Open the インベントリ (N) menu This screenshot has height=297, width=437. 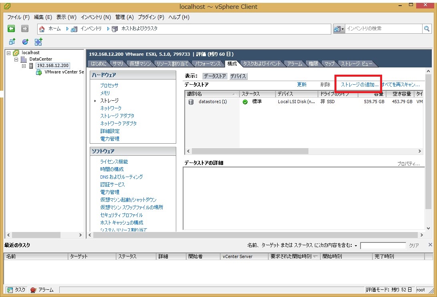96,17
